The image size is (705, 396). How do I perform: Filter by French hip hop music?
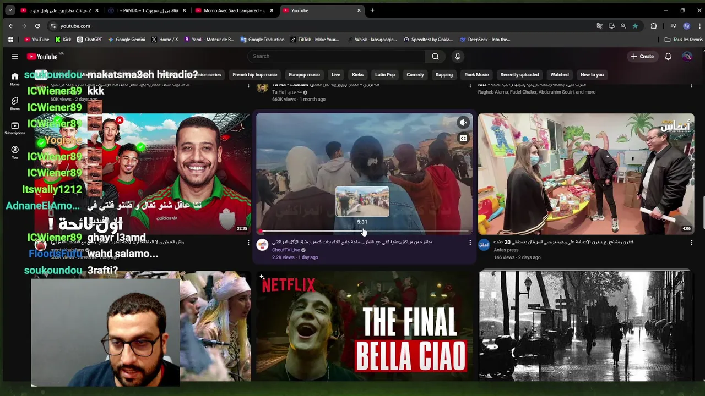[x=254, y=75]
